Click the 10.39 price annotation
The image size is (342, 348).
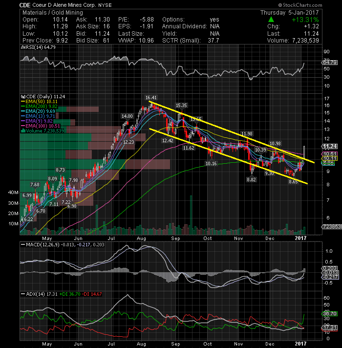tap(260, 150)
